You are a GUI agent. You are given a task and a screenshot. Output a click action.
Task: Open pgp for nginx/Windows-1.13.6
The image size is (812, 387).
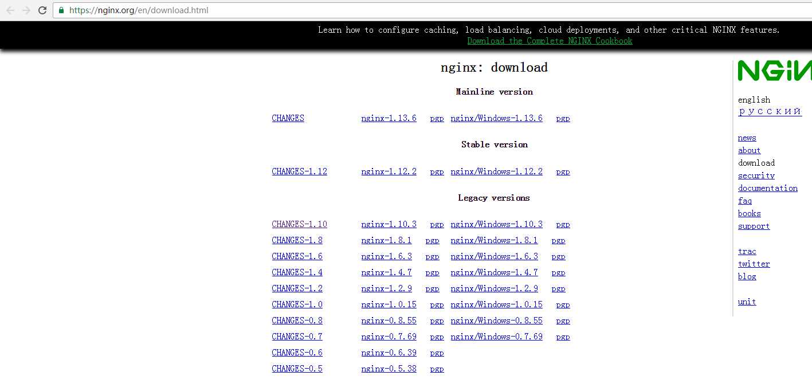pyautogui.click(x=563, y=119)
